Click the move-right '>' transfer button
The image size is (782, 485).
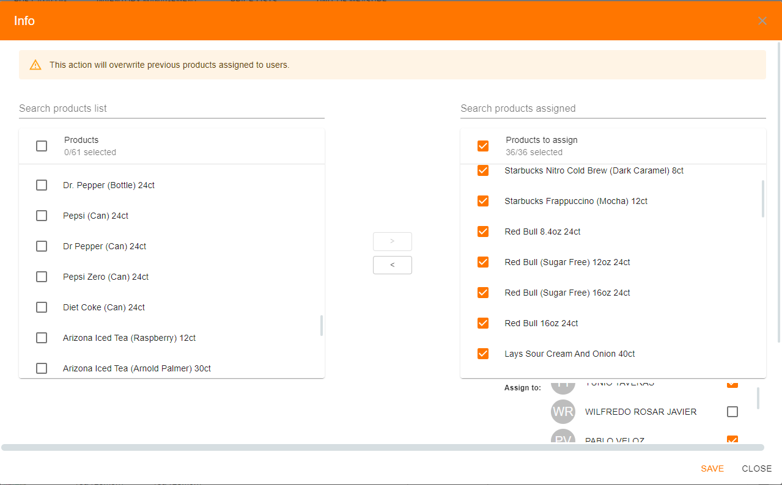393,241
